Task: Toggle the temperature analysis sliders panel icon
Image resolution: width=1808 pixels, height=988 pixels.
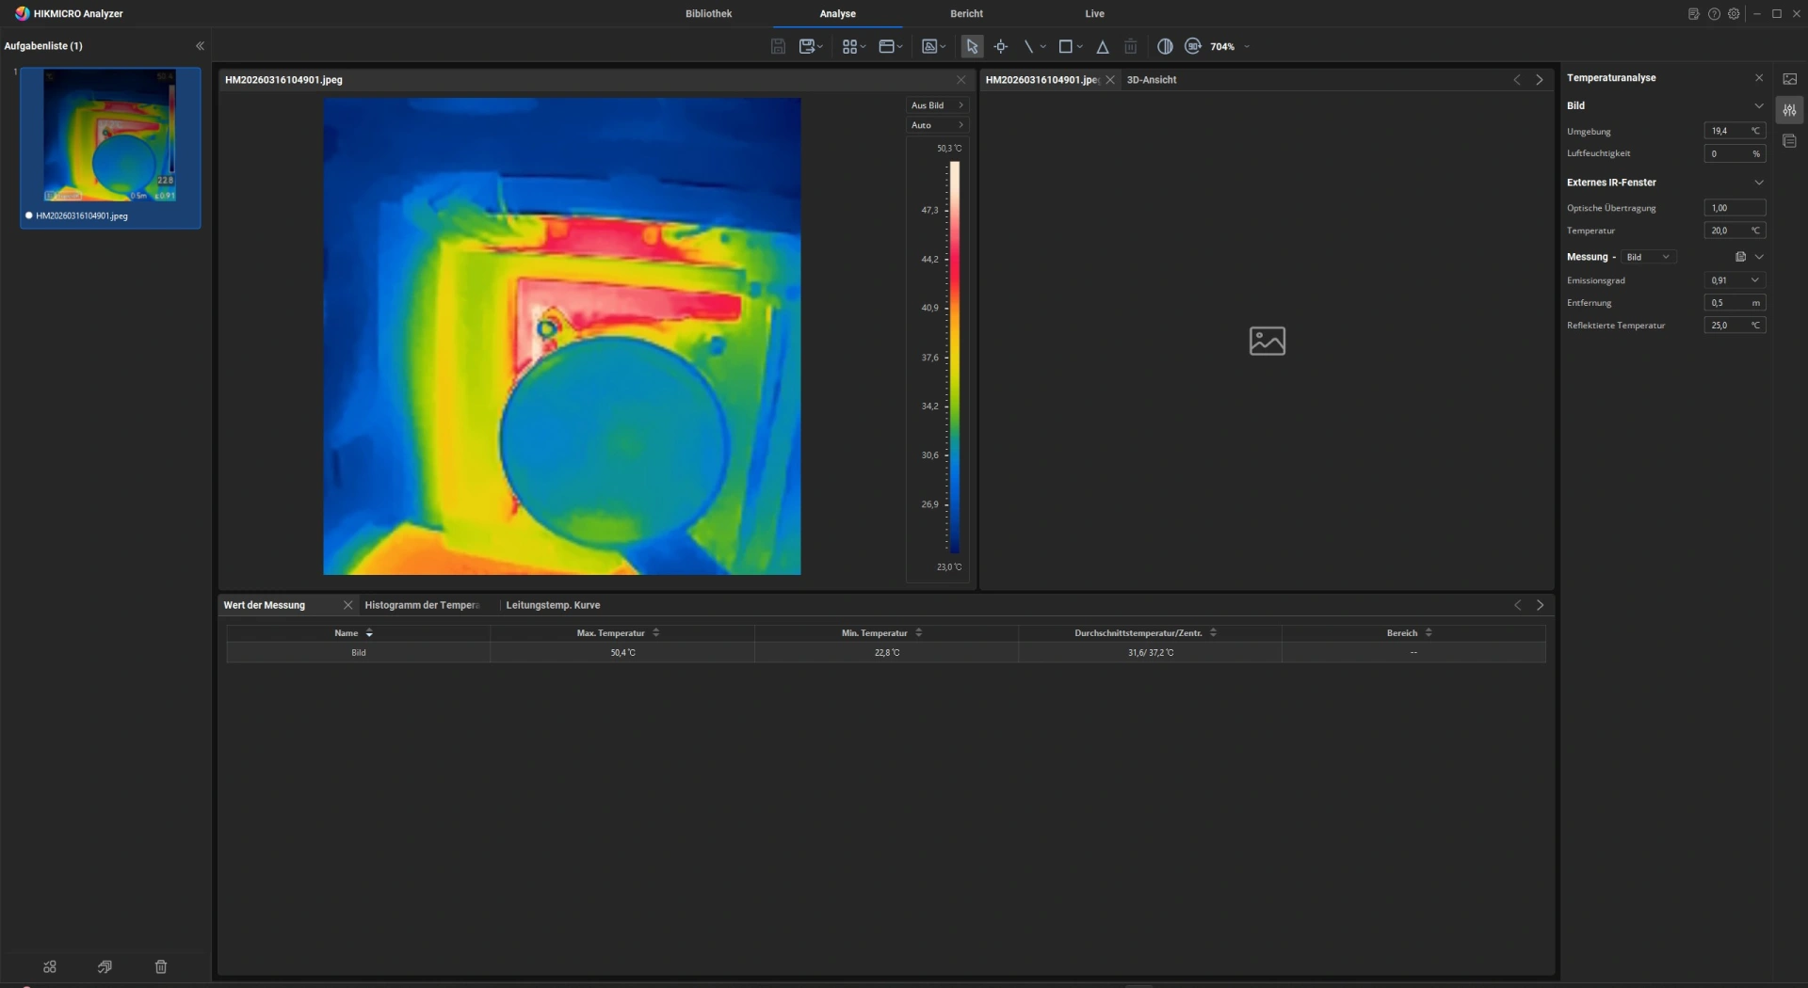Action: click(1789, 110)
